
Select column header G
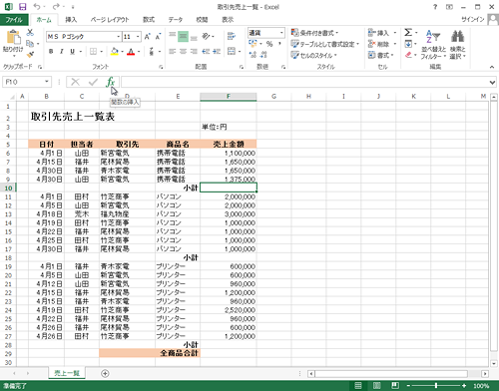(x=273, y=97)
